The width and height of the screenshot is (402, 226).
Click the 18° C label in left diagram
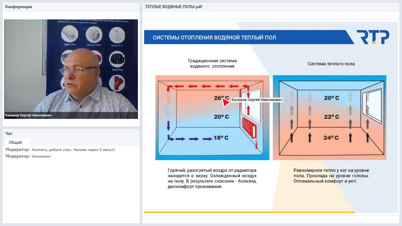221,138
